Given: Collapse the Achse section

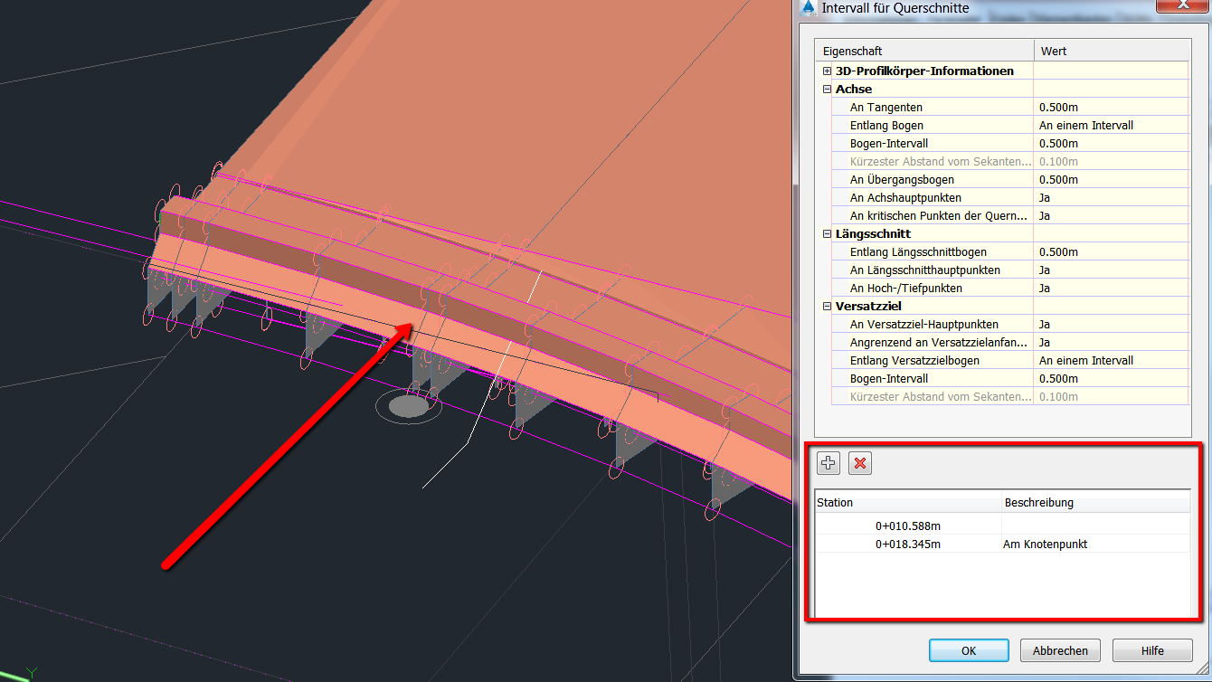Looking at the screenshot, I should [x=826, y=89].
